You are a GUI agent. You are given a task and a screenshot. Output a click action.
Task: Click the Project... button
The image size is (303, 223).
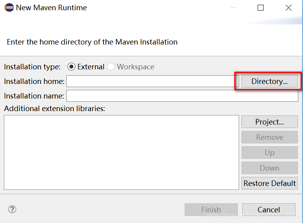269,122
